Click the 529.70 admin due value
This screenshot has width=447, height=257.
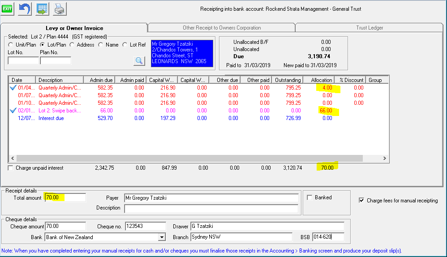pos(105,118)
